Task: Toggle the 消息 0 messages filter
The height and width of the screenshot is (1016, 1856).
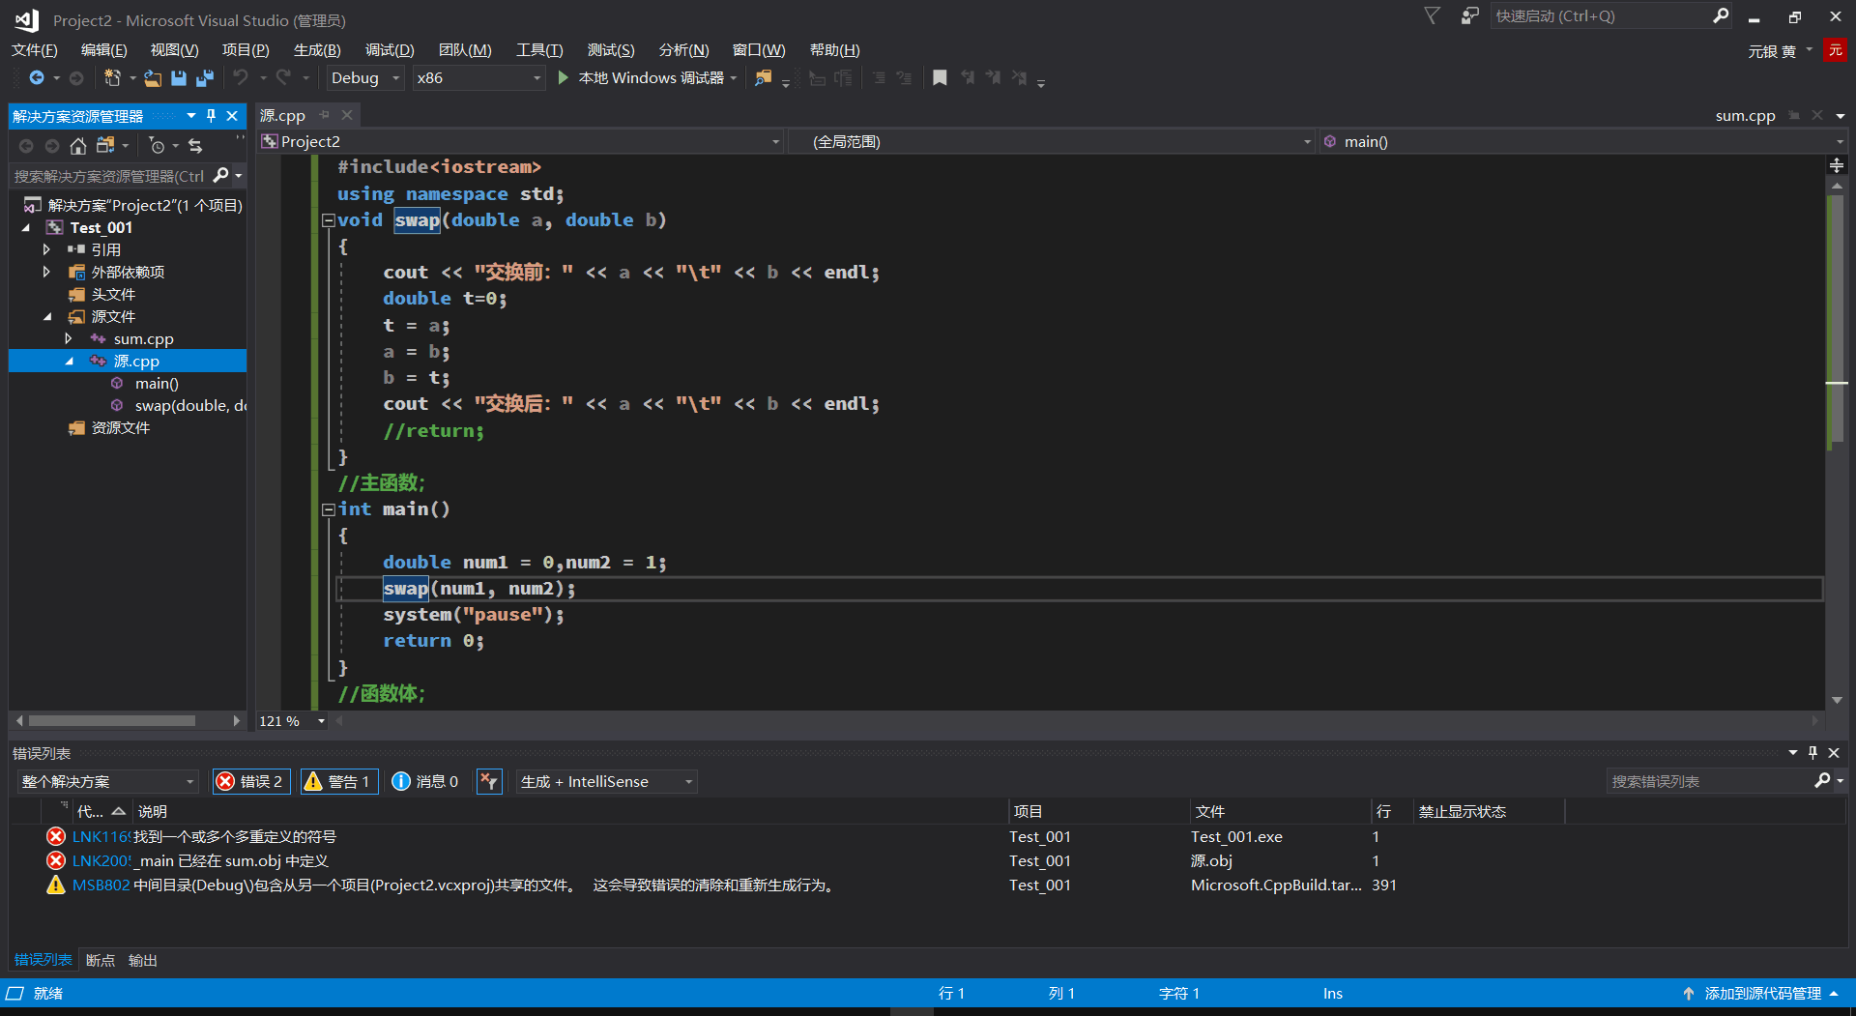Action: (x=425, y=781)
